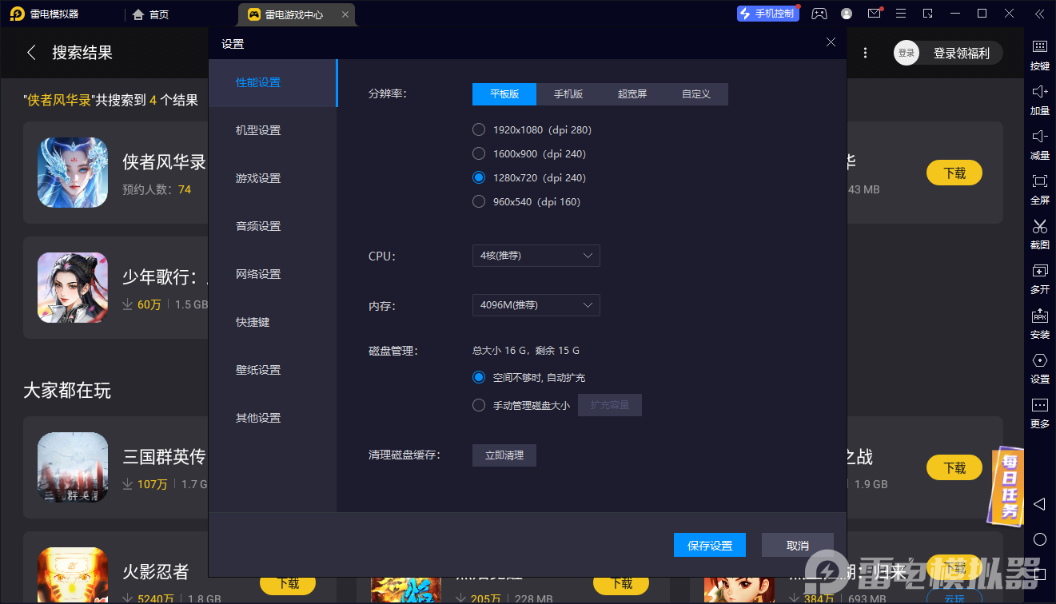Click the 扩充容量 button

(x=610, y=405)
